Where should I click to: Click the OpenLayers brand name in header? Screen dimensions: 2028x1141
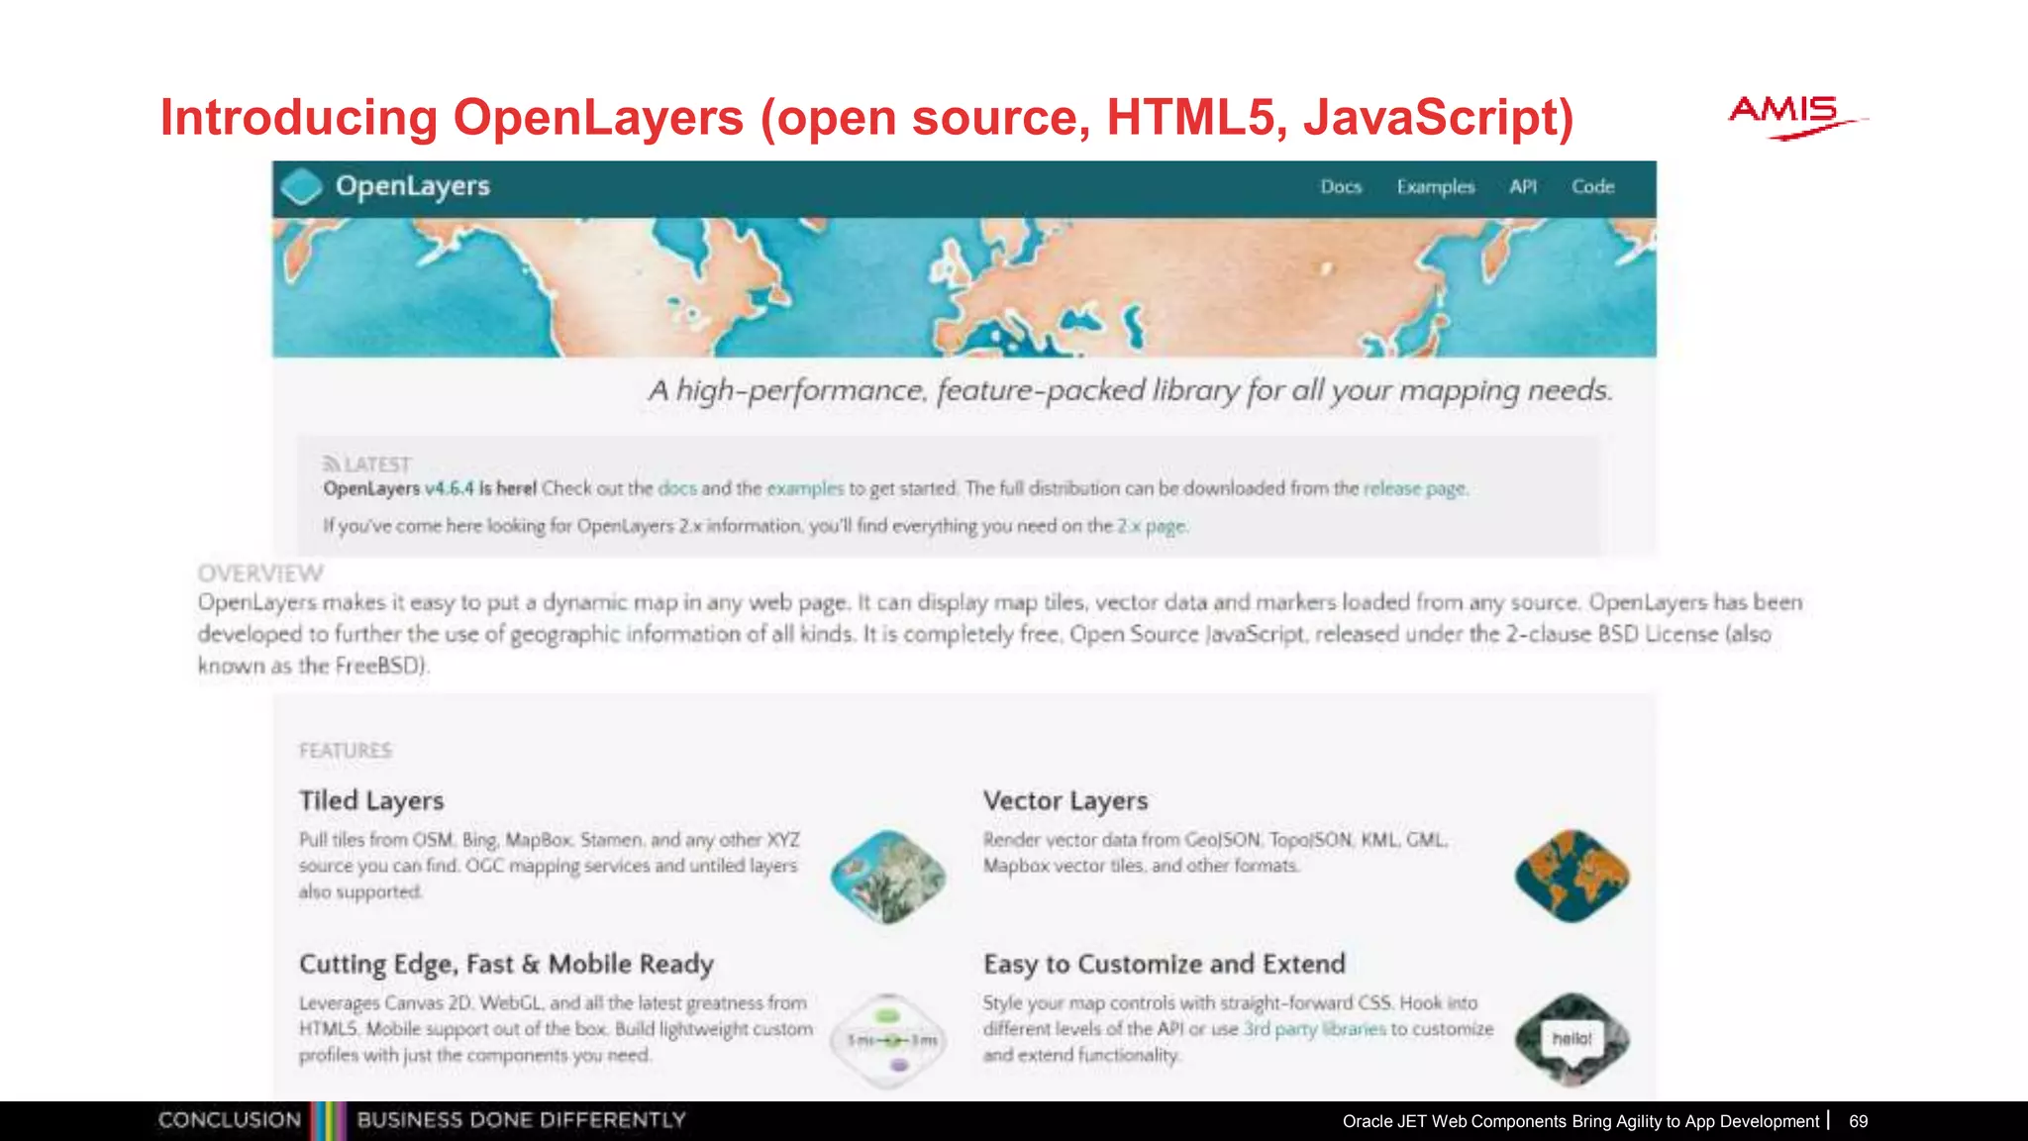(413, 187)
